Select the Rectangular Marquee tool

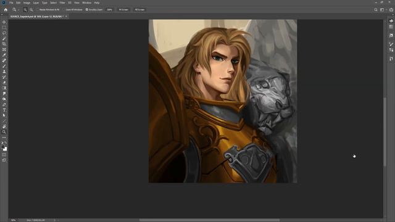coord(4,28)
